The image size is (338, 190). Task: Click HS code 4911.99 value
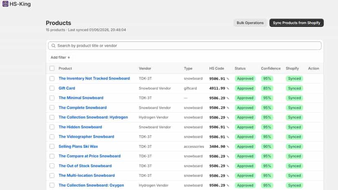(217, 88)
